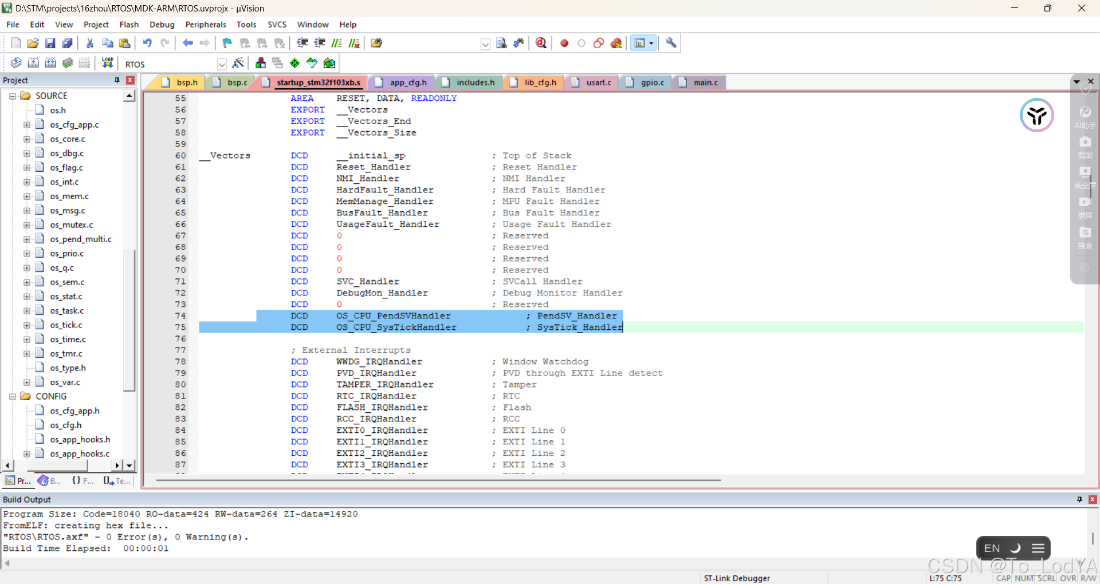Toggle pin on the Build Output panel
Image resolution: width=1100 pixels, height=584 pixels.
click(1079, 499)
